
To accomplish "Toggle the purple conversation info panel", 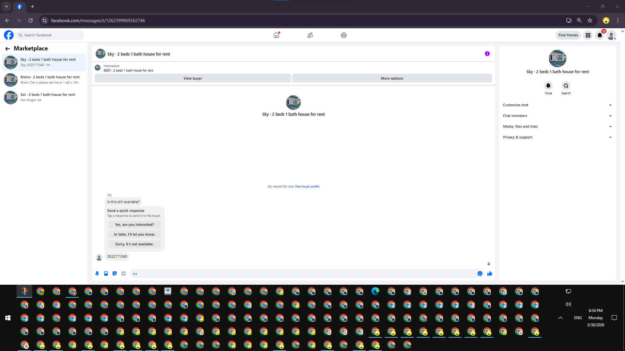I will click(487, 54).
